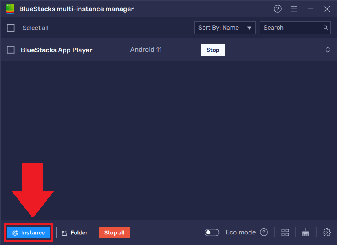Screen dimensions: 337x245
Task: Click the Eco mode label
Action: (x=240, y=232)
